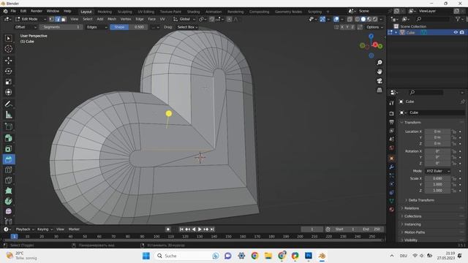Image resolution: width=468 pixels, height=263 pixels.
Task: Select the Cursor tool in the toolbar
Action: (8, 49)
